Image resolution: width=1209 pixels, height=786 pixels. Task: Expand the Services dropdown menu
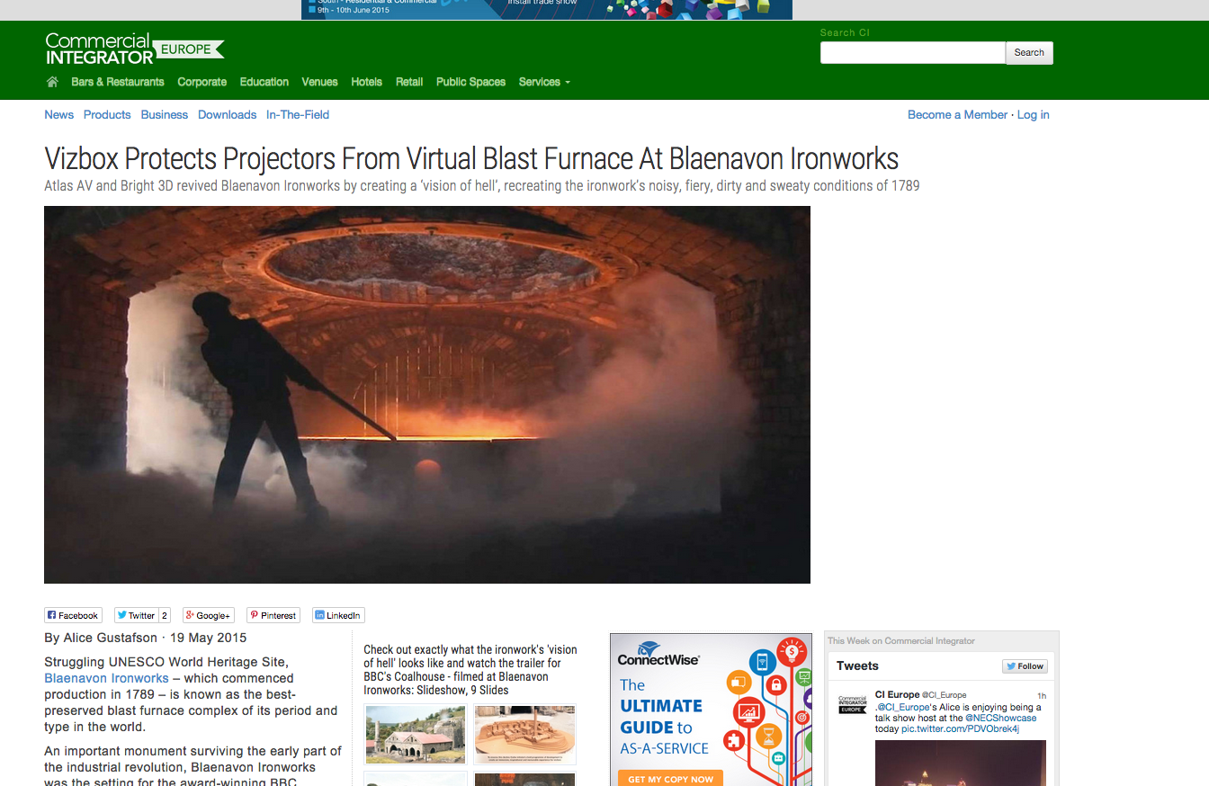click(544, 82)
